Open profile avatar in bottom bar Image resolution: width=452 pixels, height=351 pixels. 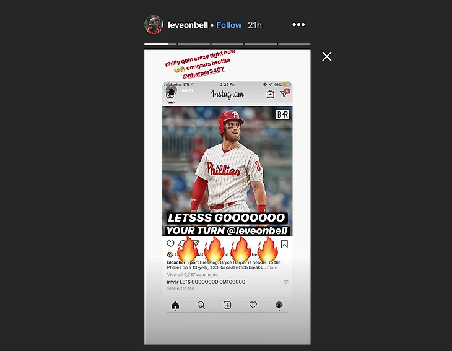tap(279, 305)
